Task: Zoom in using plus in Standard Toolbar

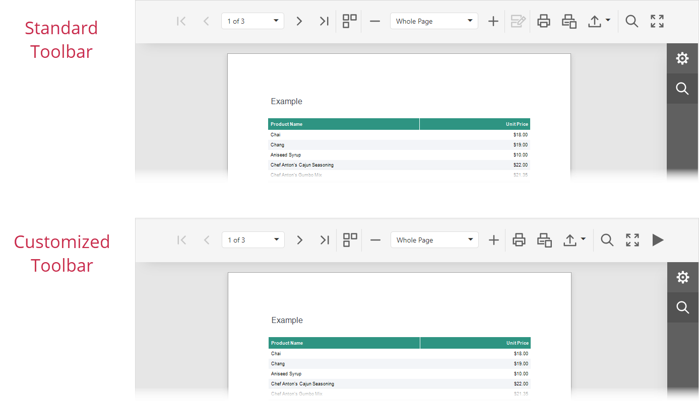Action: pos(493,21)
